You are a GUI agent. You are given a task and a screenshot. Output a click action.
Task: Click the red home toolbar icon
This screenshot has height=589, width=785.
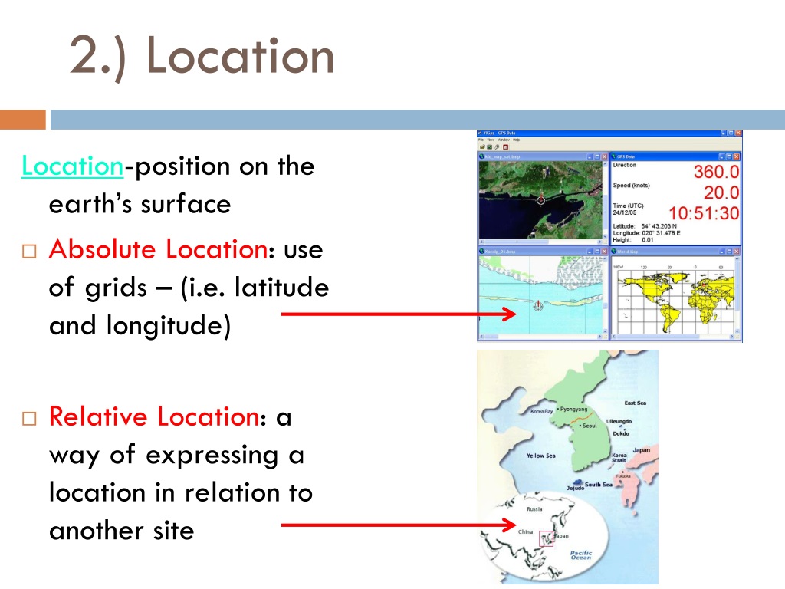(x=506, y=147)
